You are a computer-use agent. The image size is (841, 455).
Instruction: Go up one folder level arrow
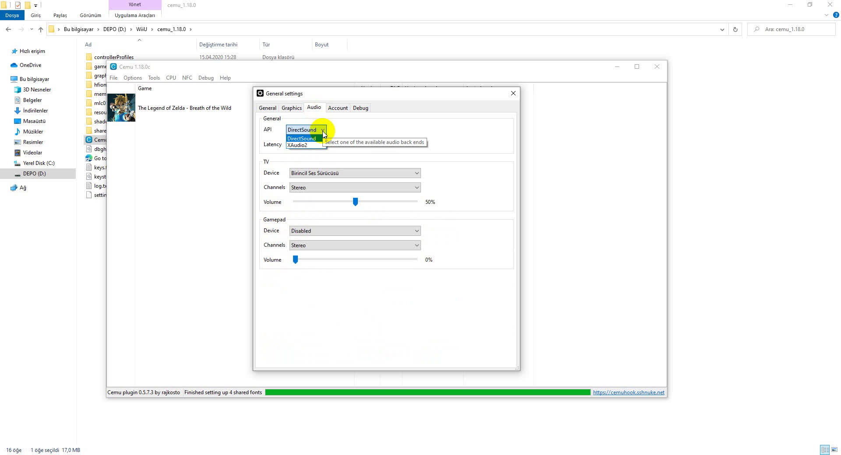coord(41,29)
